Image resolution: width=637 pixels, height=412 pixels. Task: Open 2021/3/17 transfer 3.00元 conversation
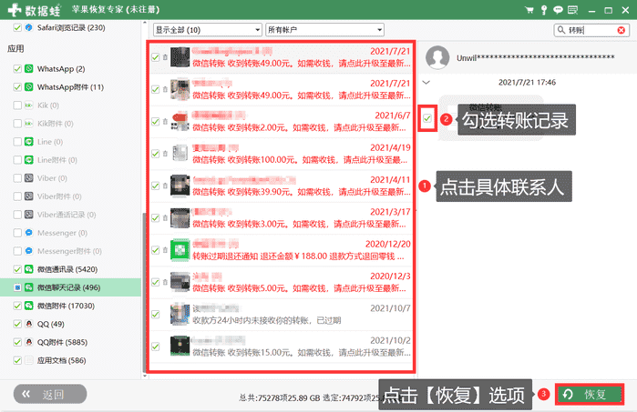coord(281,217)
